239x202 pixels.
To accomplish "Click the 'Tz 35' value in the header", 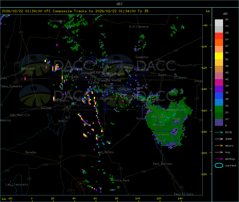I will (x=143, y=11).
